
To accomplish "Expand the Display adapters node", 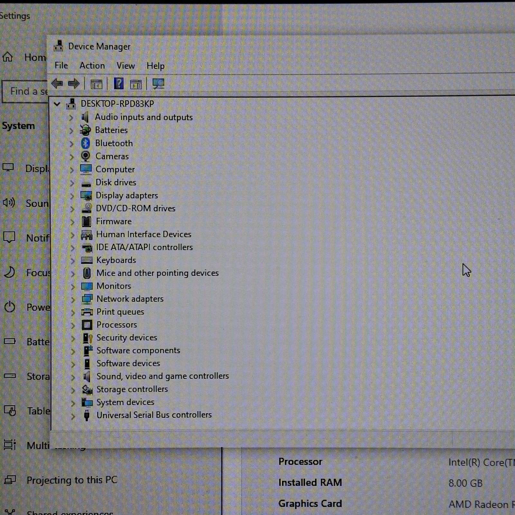I will (72, 196).
